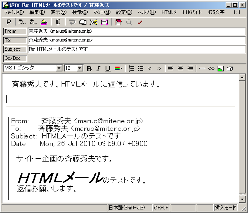Open the notepad template icon

(118, 22)
